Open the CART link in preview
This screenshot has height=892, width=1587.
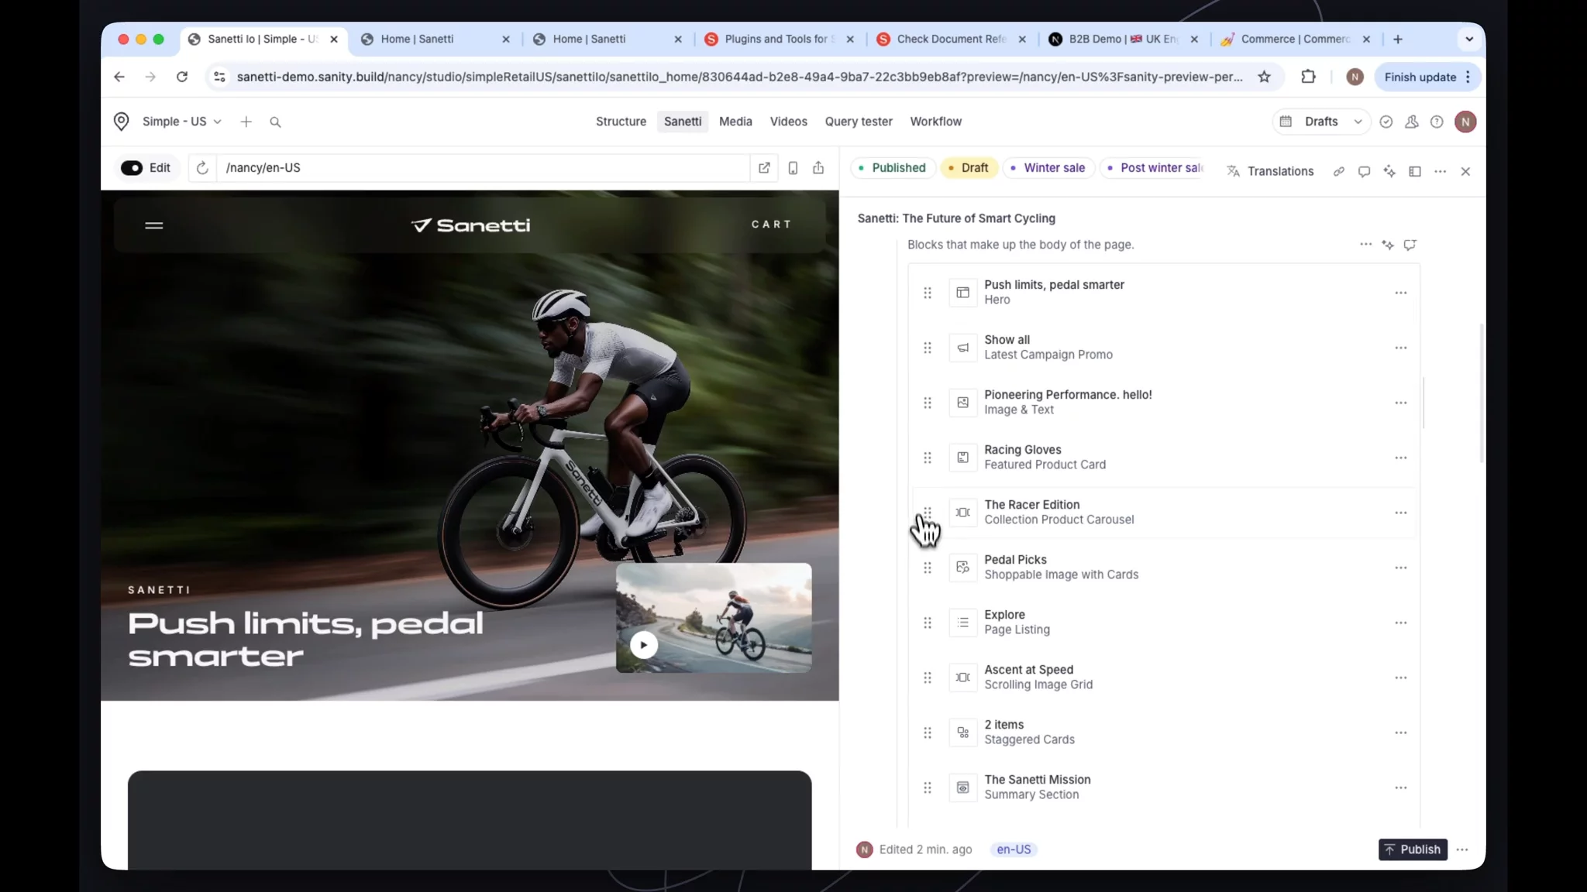click(771, 225)
